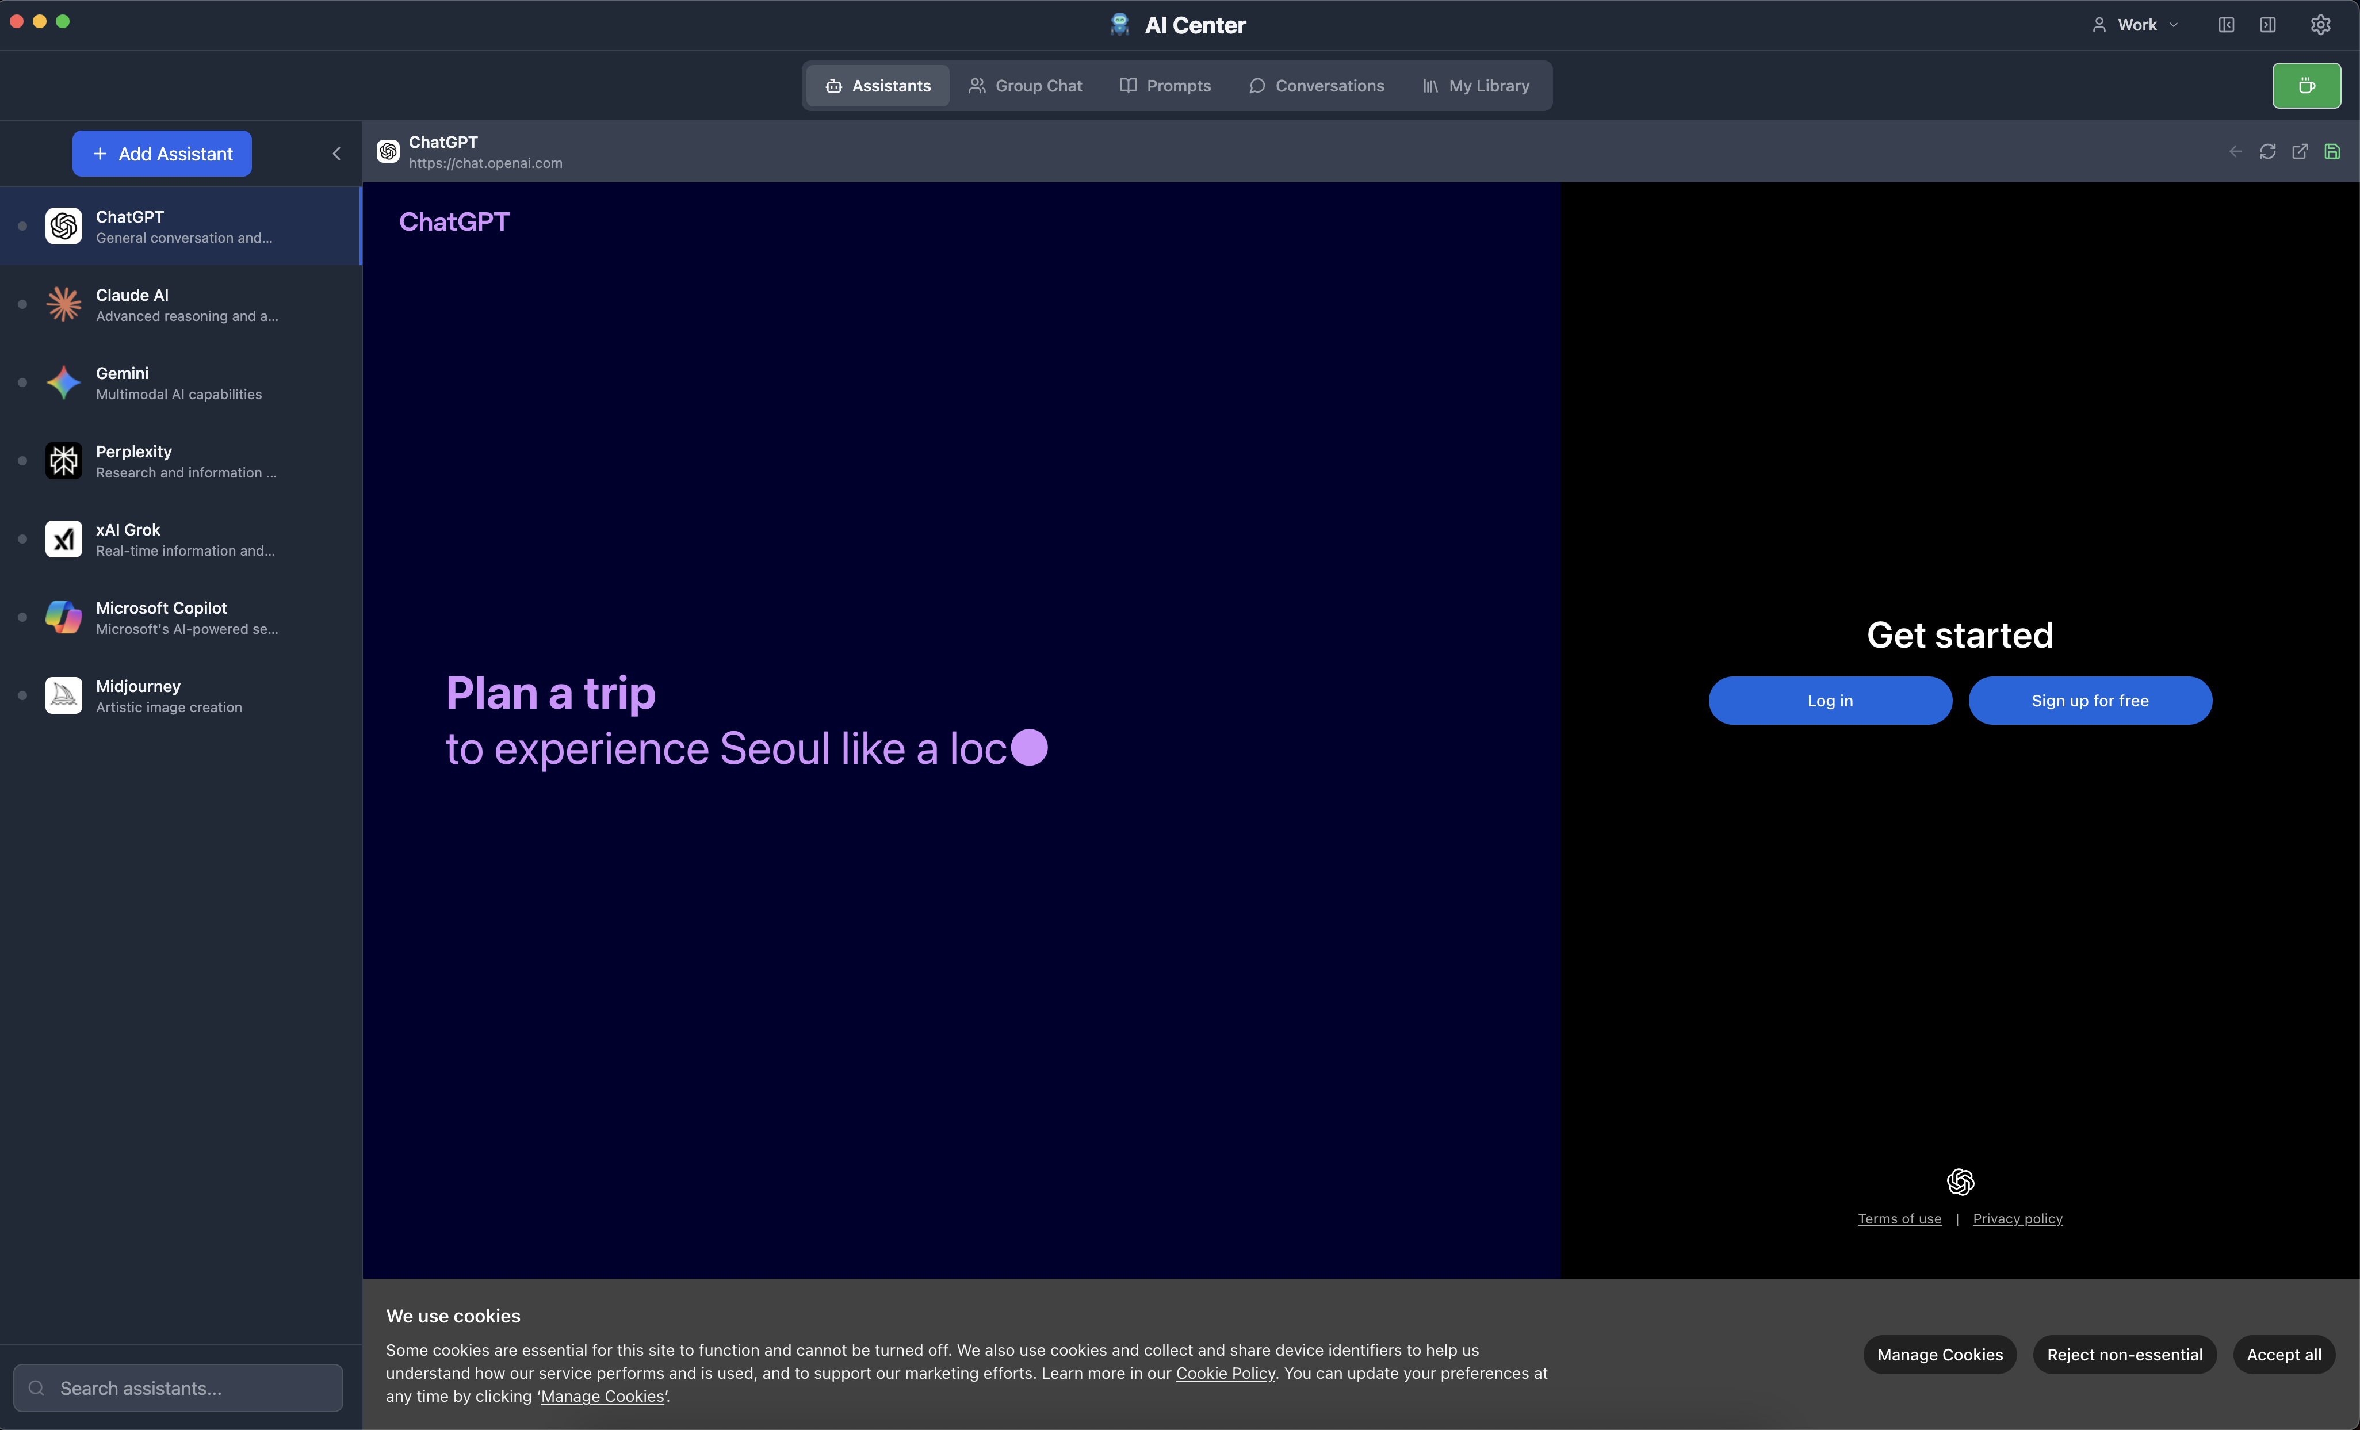Click the green coffee cup button
The width and height of the screenshot is (2360, 1430).
pos(2305,86)
